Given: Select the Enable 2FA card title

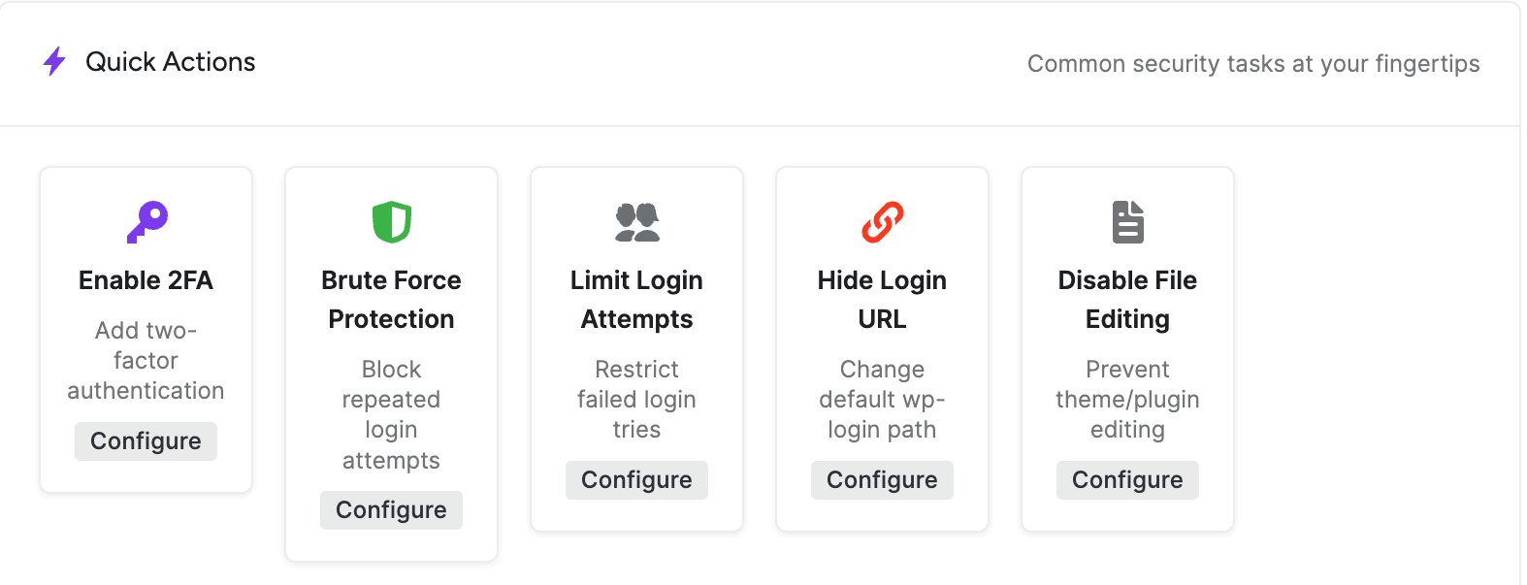Looking at the screenshot, I should [146, 280].
